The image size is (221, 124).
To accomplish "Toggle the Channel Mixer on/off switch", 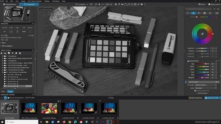I will click(x=187, y=61).
